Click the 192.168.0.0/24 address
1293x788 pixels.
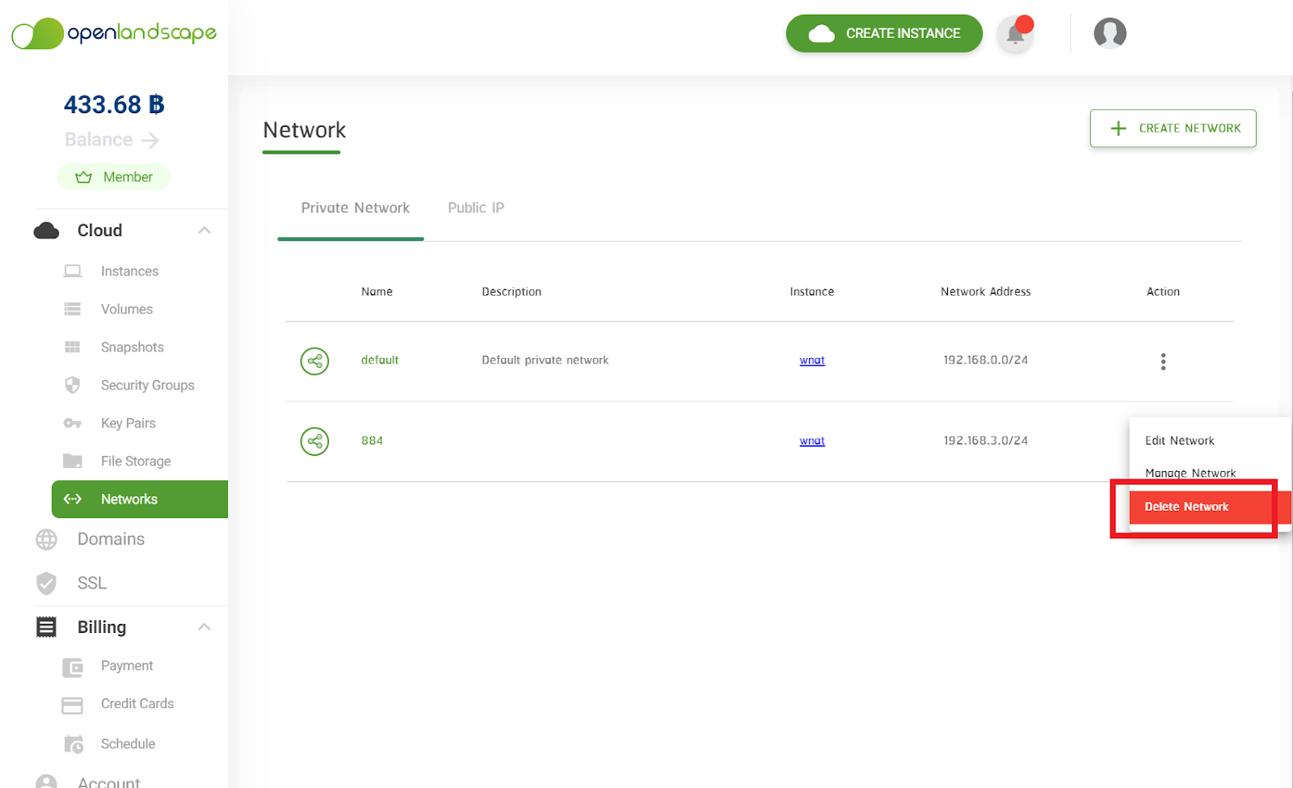pos(985,360)
